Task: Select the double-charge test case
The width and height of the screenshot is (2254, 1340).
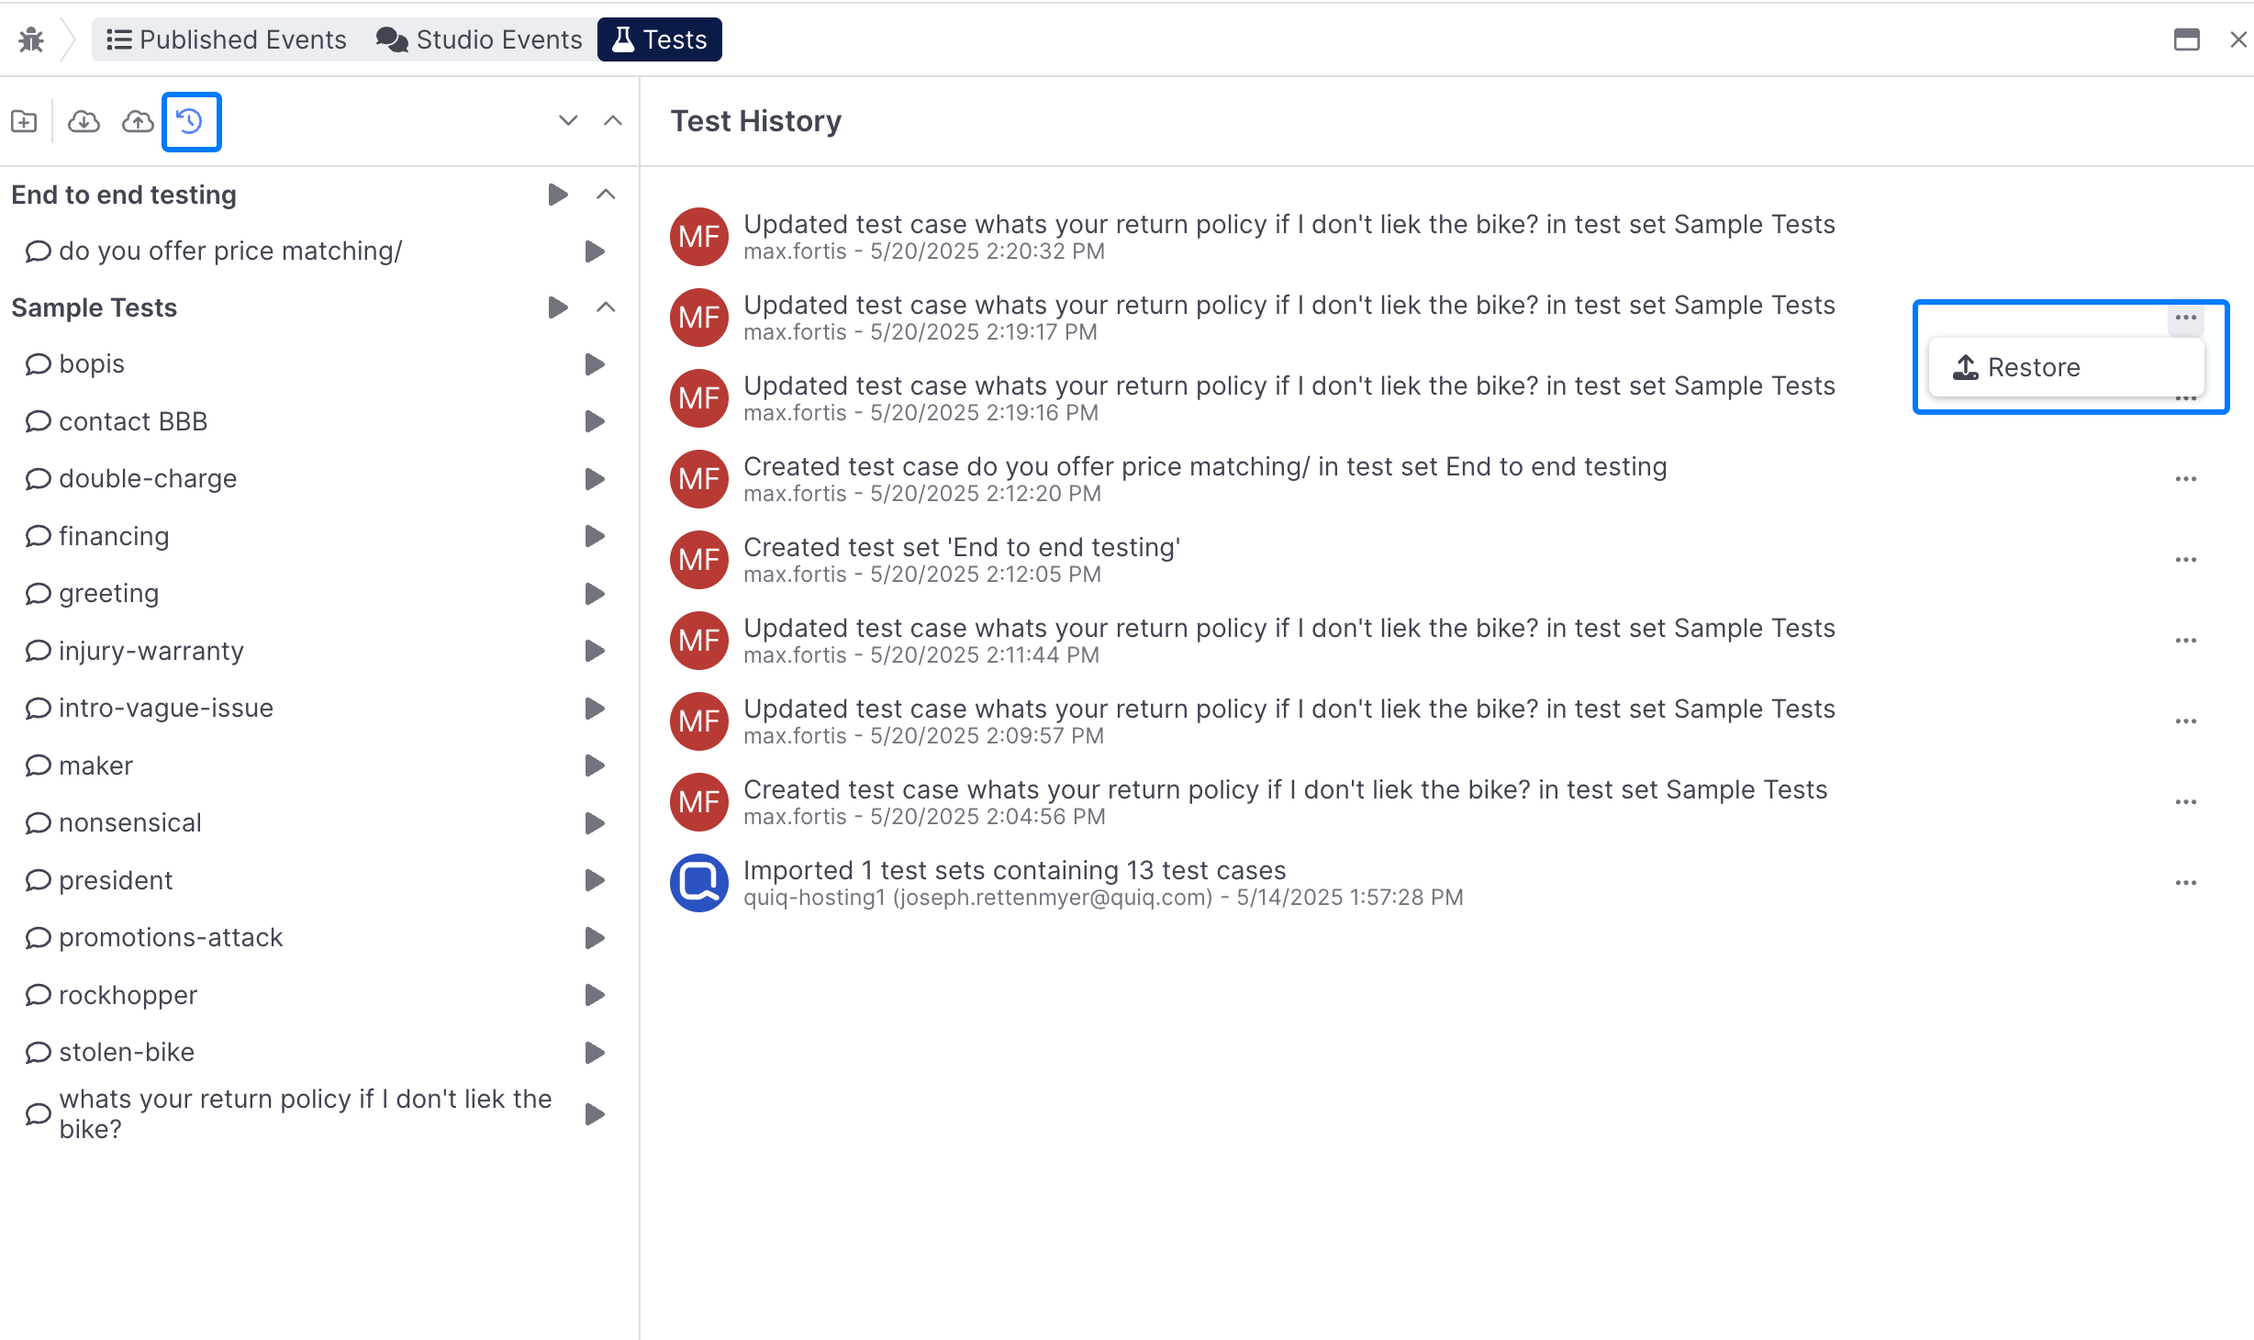Action: (x=148, y=479)
